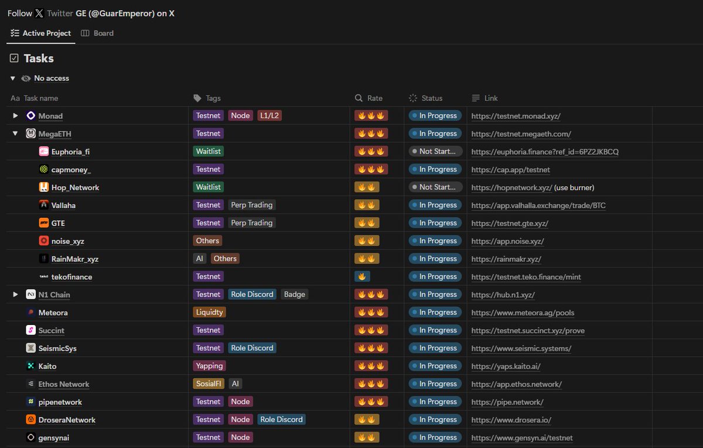This screenshot has height=448, width=703.
Task: Click the Waitlist tag on Euphoria_fi
Action: [209, 152]
